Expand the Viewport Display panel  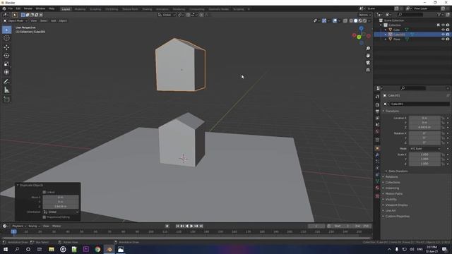pos(396,205)
